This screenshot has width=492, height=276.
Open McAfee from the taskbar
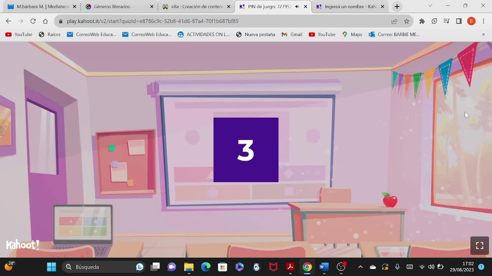273,267
